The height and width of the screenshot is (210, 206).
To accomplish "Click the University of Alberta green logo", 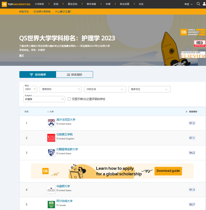I will point(51,204).
